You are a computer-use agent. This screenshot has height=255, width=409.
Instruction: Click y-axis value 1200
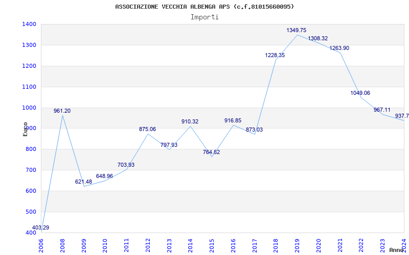click(30, 66)
